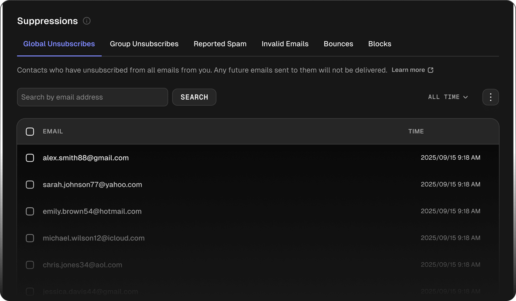This screenshot has height=301, width=516.
Task: Open the three-dot more options menu
Action: click(490, 97)
